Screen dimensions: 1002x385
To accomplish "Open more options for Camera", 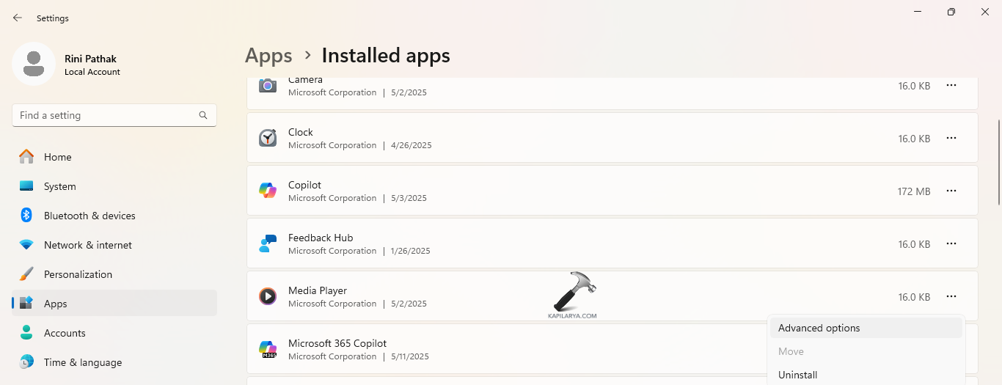I will (x=951, y=86).
